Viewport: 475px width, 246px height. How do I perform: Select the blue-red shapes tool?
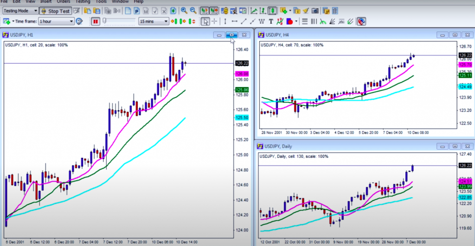289,21
